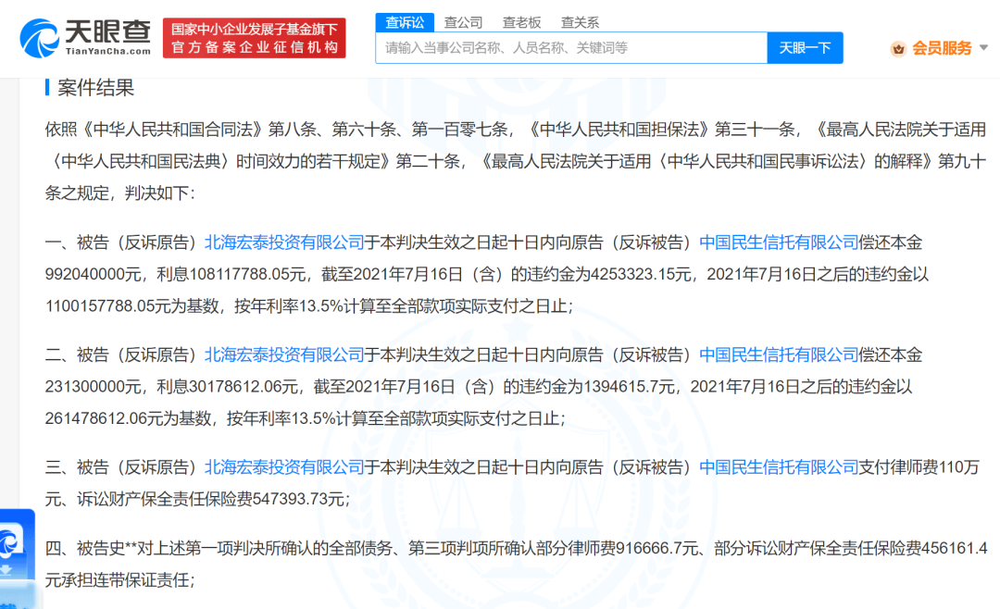Click the base amount 1100157788.05元 text
Image resolution: width=1000 pixels, height=609 pixels.
[107, 306]
